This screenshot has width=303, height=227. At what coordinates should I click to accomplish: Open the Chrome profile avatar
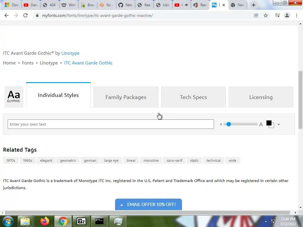(x=287, y=15)
